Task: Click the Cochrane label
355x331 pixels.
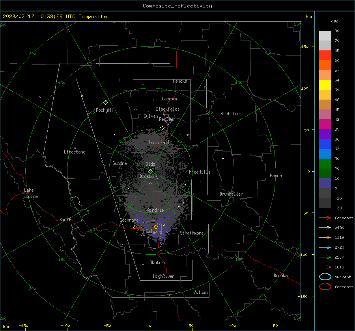Action: pos(129,220)
